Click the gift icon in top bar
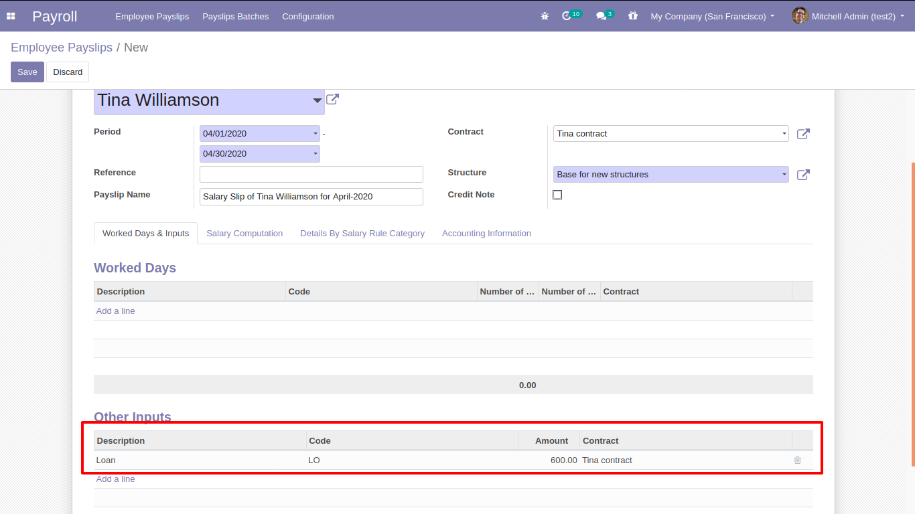Image resolution: width=915 pixels, height=514 pixels. [x=633, y=16]
